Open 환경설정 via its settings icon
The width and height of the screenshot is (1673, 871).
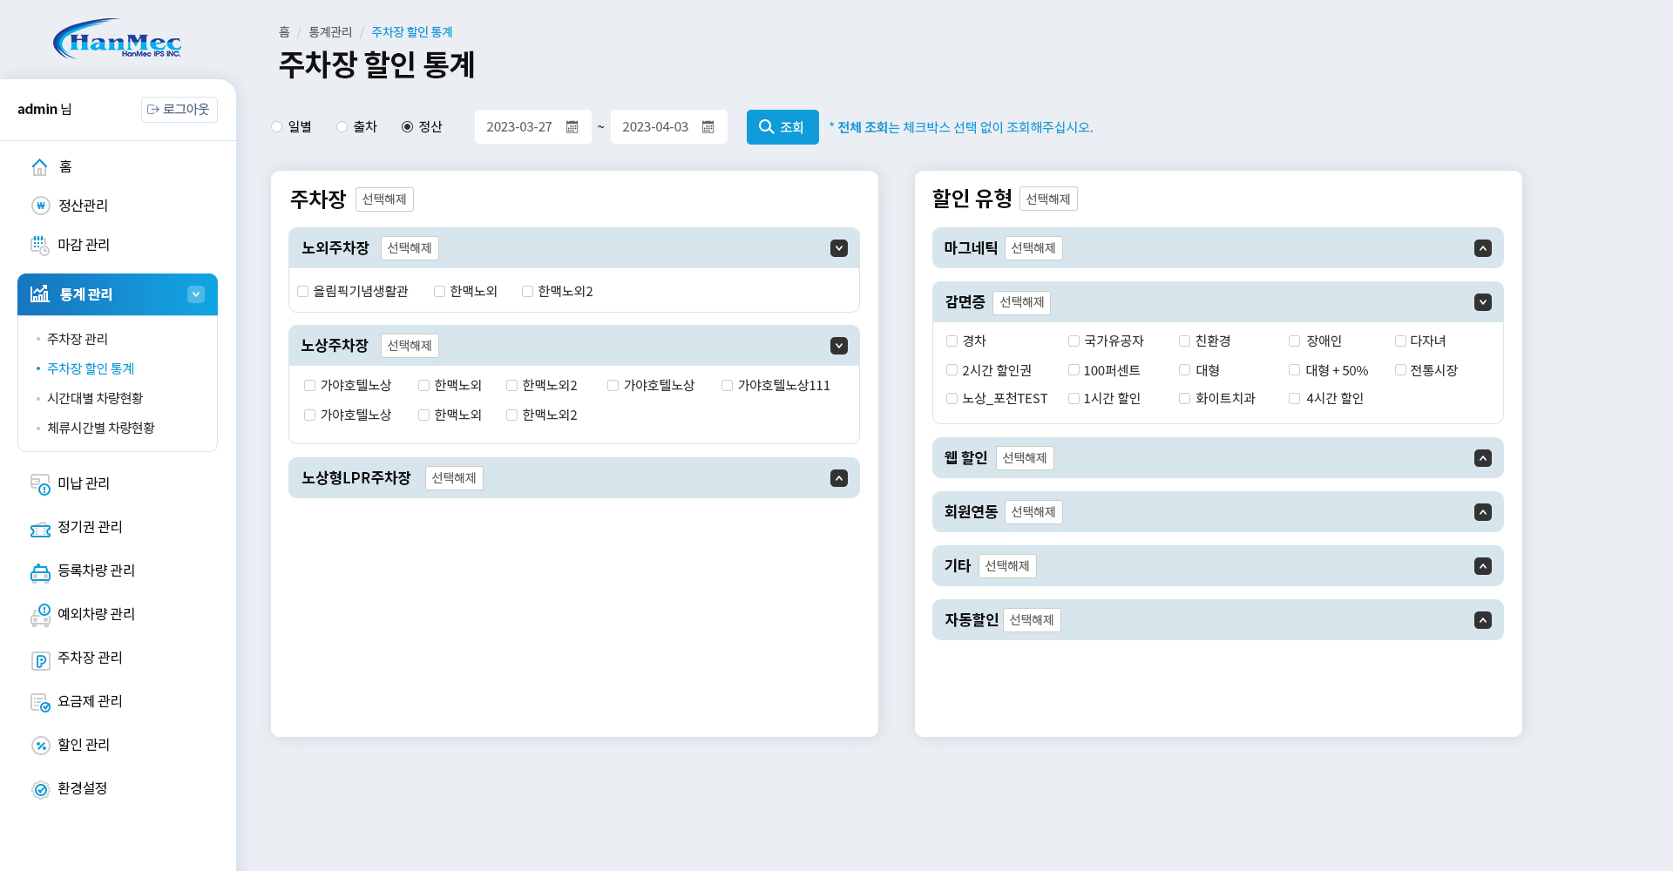click(x=39, y=789)
